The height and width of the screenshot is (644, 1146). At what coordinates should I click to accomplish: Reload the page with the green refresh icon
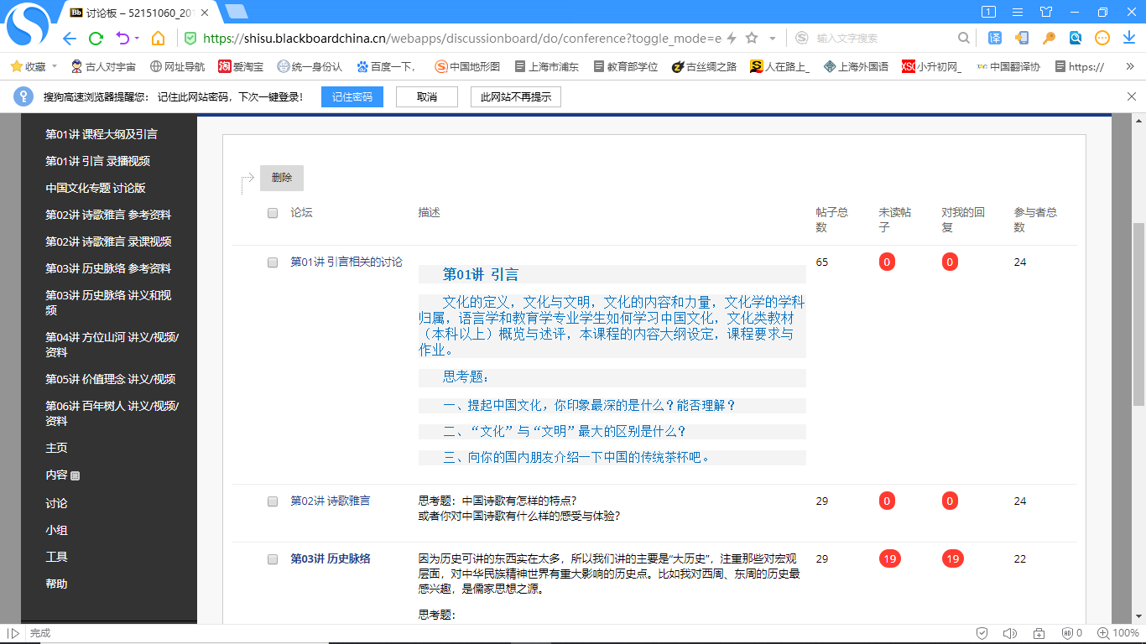[x=96, y=39]
